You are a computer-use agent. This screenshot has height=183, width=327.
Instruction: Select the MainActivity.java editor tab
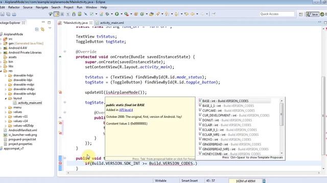point(75,23)
